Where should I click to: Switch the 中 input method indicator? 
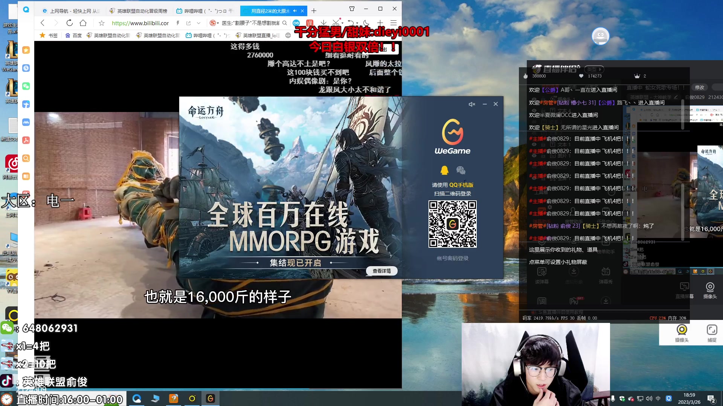[658, 398]
